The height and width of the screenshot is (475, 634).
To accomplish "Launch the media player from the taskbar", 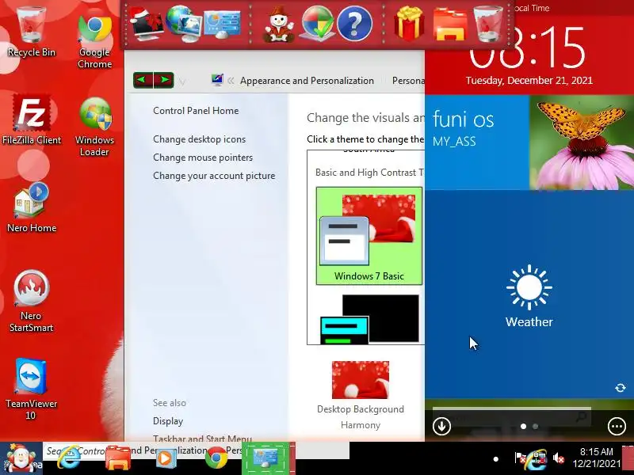I will (166, 458).
